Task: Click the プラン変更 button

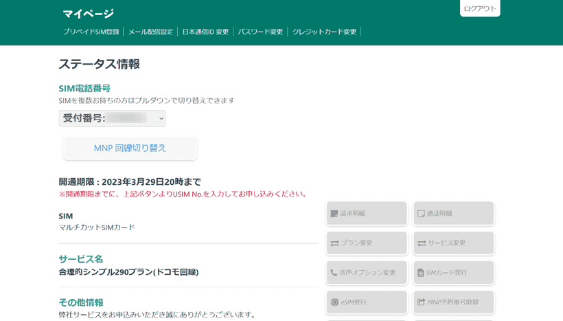Action: point(367,243)
